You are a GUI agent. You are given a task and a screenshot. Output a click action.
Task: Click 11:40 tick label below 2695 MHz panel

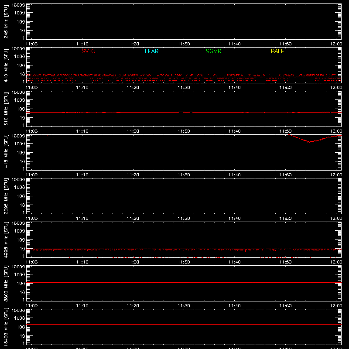click(x=235, y=219)
